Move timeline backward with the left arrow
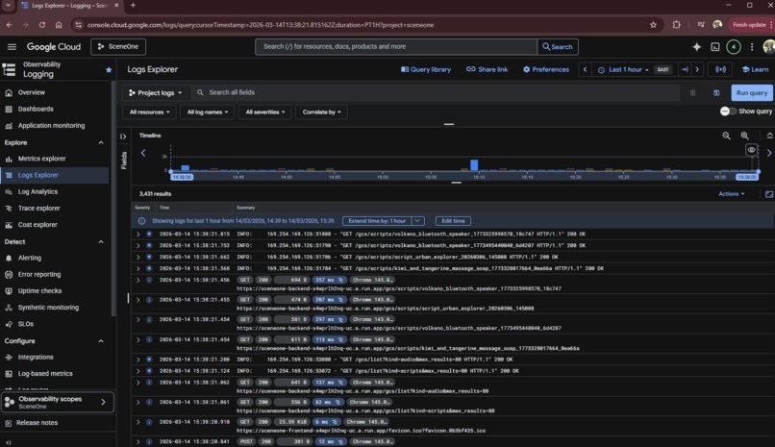Viewport: 775px width, 447px height. pyautogui.click(x=143, y=153)
